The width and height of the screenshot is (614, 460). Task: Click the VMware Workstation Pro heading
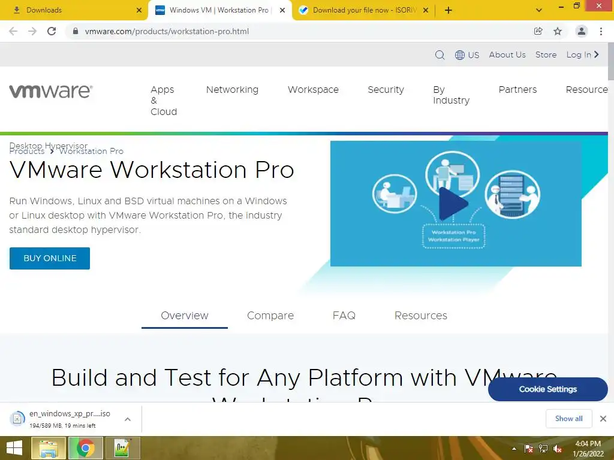[x=152, y=170]
